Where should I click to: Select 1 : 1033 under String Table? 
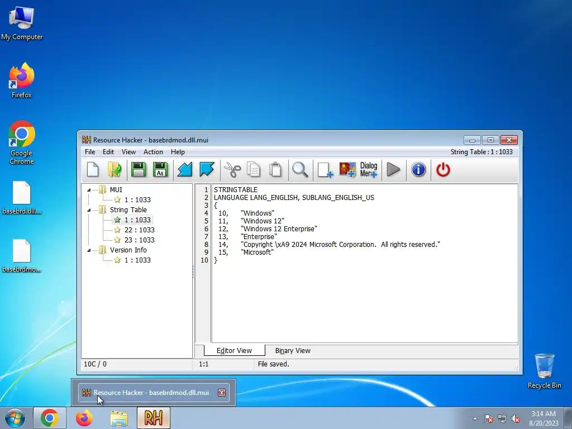pos(137,220)
